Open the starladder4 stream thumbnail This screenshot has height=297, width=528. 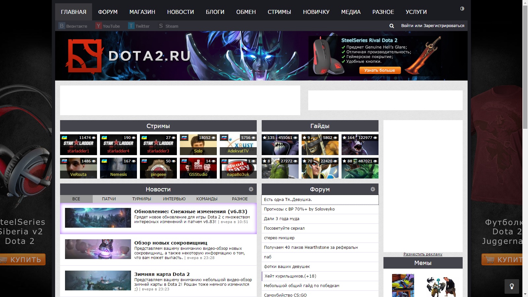point(118,145)
